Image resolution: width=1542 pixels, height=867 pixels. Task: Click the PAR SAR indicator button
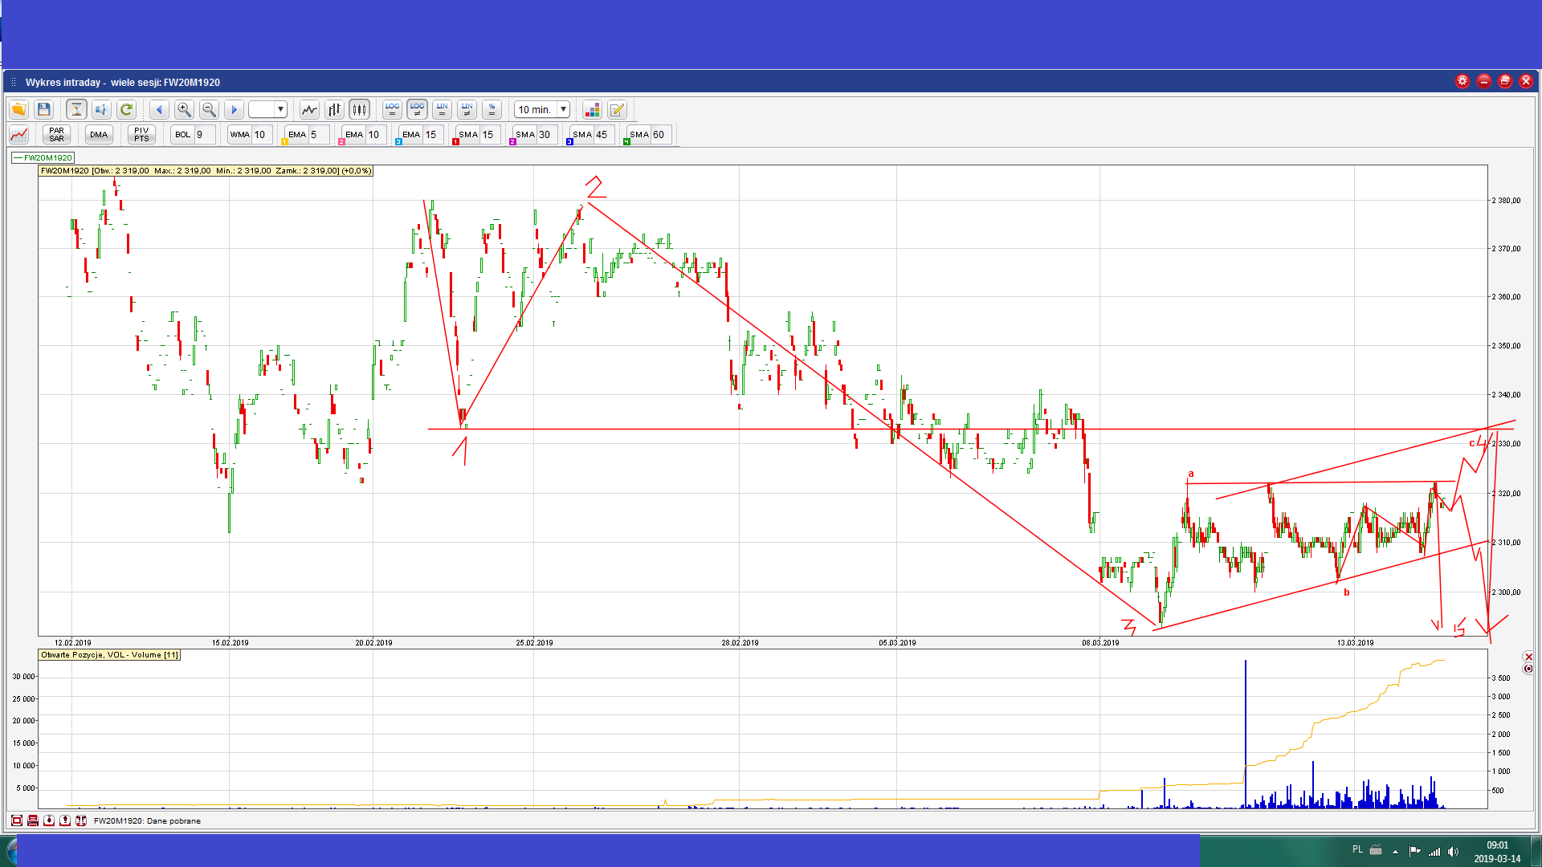[x=56, y=135]
